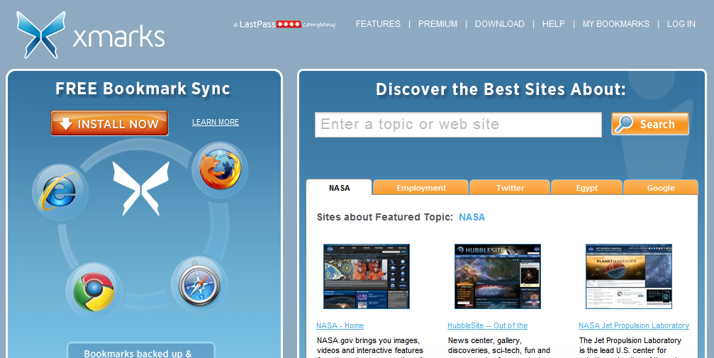Screen dimensions: 714x358
Task: Open the HELP menu link
Action: [x=553, y=24]
